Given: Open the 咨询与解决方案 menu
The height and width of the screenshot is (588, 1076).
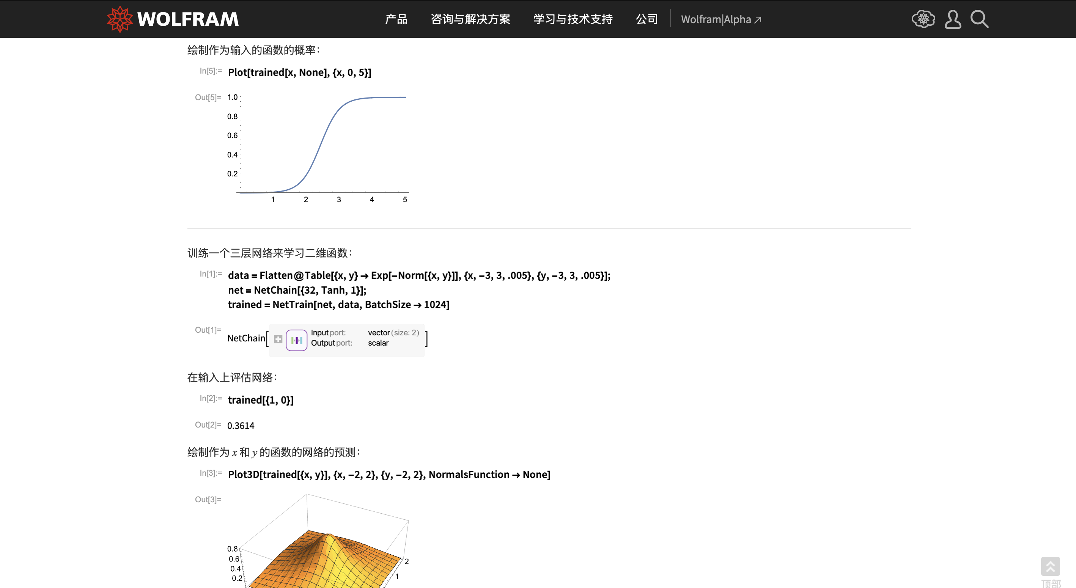Looking at the screenshot, I should 470,19.
